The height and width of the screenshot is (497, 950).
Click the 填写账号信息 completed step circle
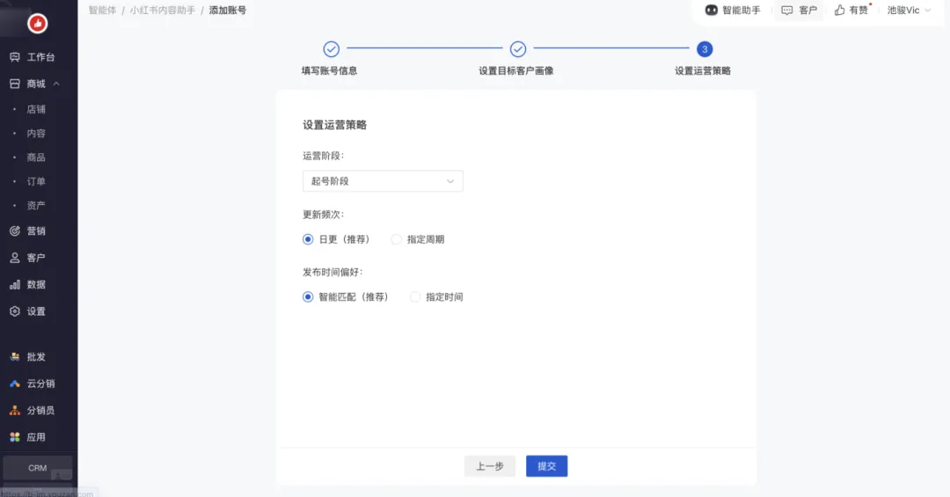331,49
